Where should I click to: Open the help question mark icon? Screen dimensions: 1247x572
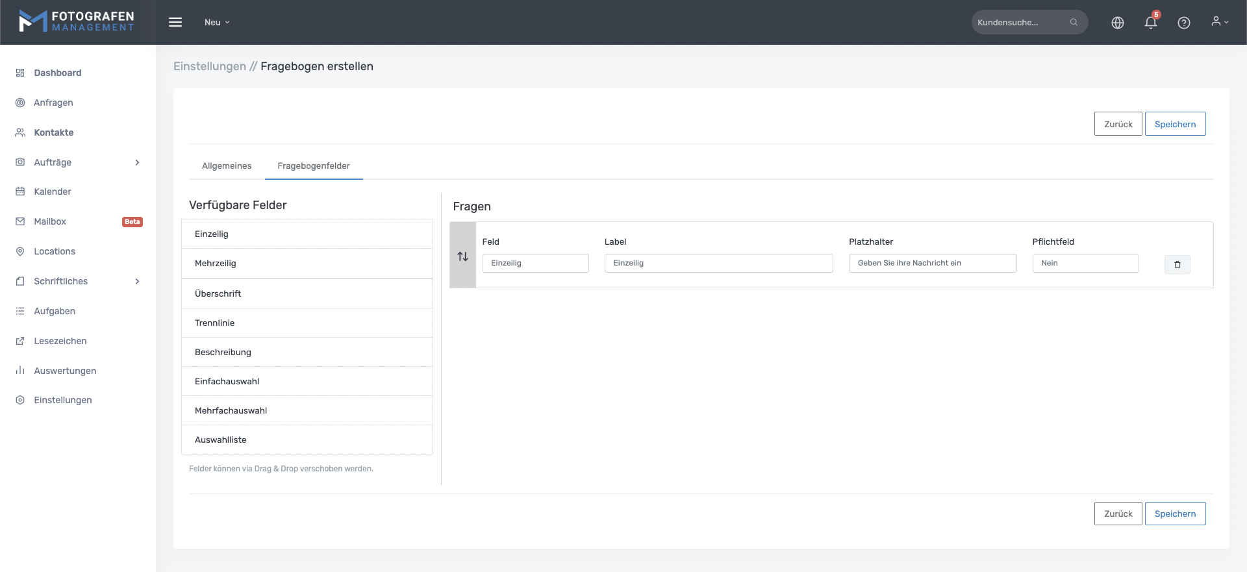click(1183, 23)
